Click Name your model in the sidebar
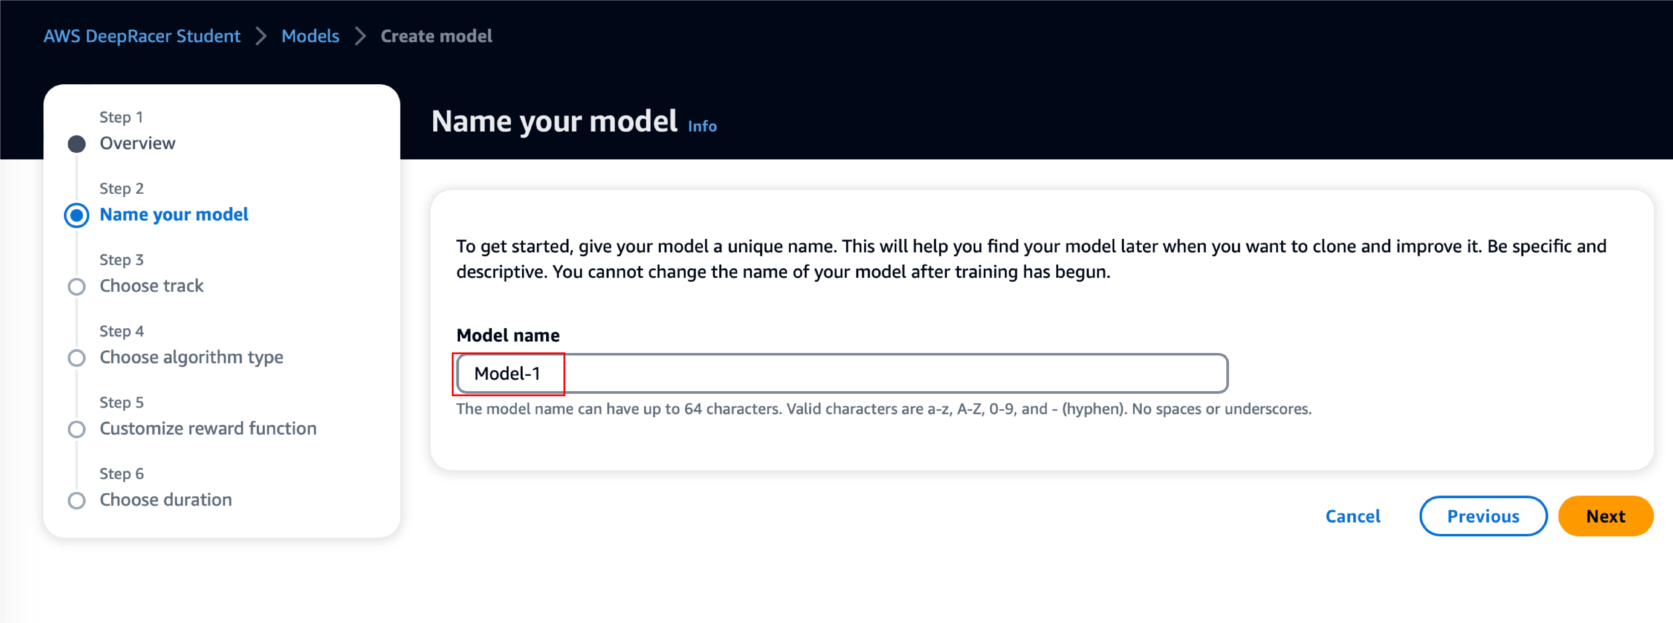This screenshot has height=623, width=1673. click(173, 214)
